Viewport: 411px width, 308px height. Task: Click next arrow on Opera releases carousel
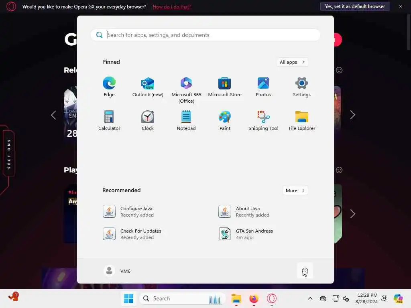352,115
